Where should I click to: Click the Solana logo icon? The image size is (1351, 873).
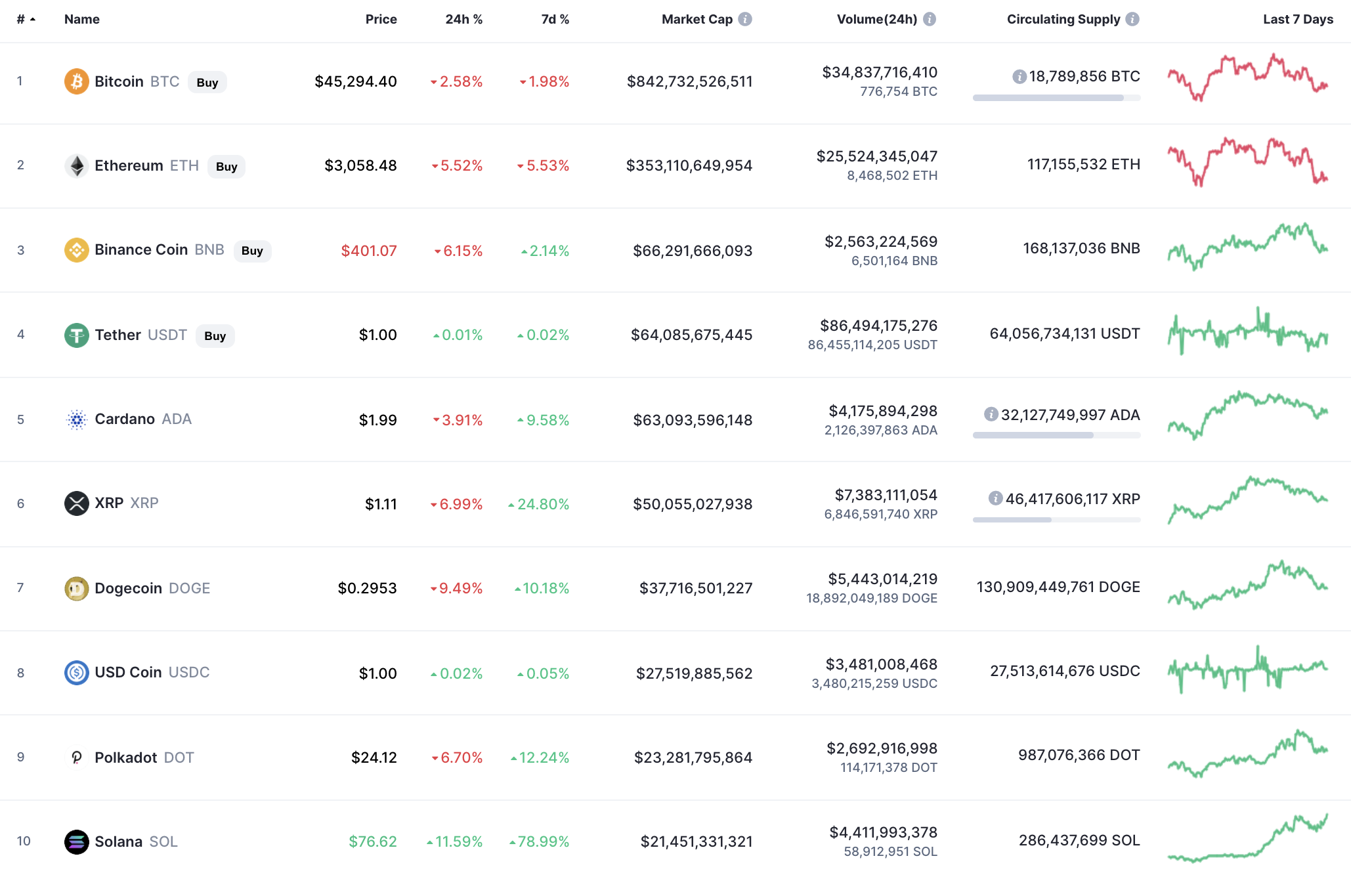point(76,841)
